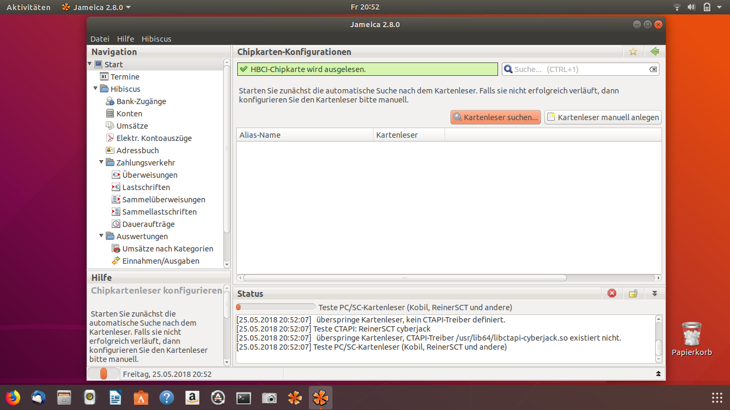Select Konten in the navigation tree
The image size is (730, 410).
124,114
